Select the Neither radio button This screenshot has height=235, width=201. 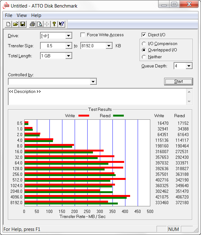(x=144, y=57)
